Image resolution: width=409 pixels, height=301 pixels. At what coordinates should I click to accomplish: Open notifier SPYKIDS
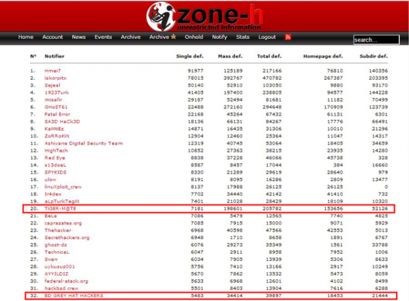(55, 172)
